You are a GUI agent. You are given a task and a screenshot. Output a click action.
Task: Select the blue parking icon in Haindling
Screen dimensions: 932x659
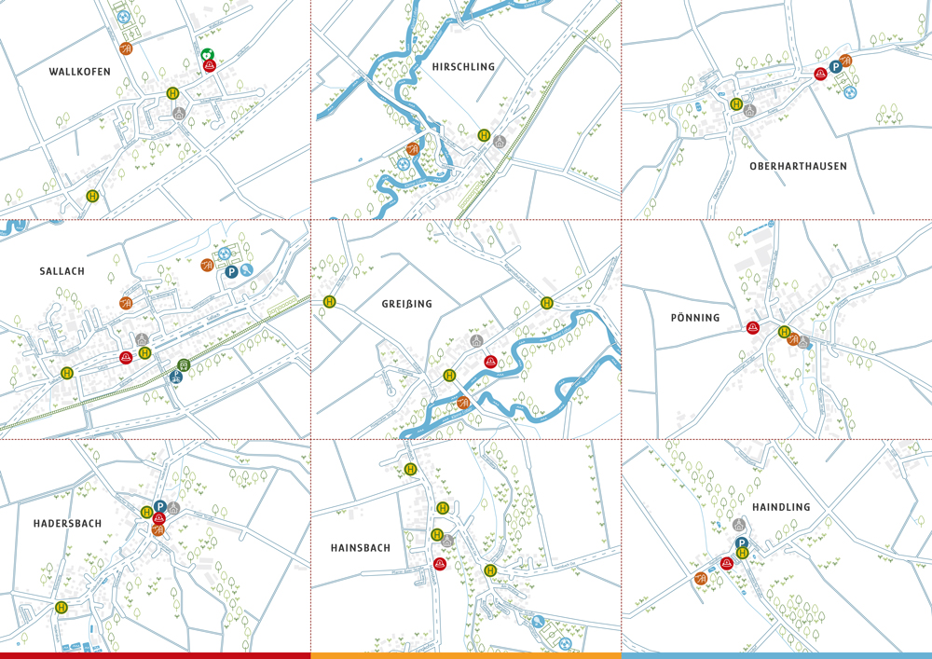[x=742, y=542]
